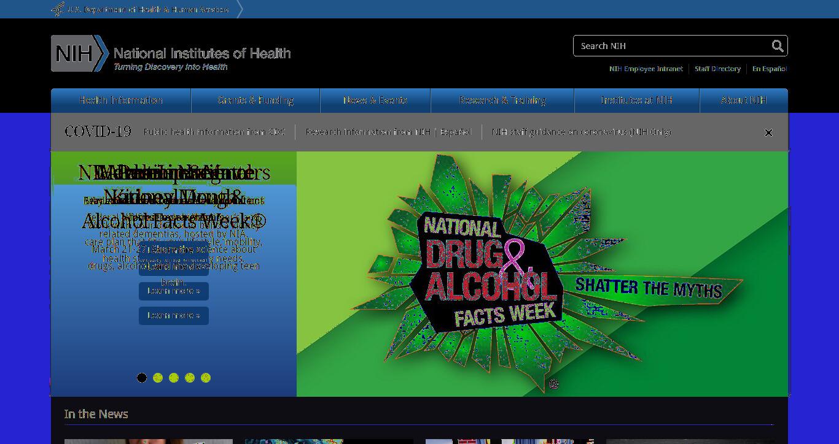Open Public health information from CDC

(214, 132)
